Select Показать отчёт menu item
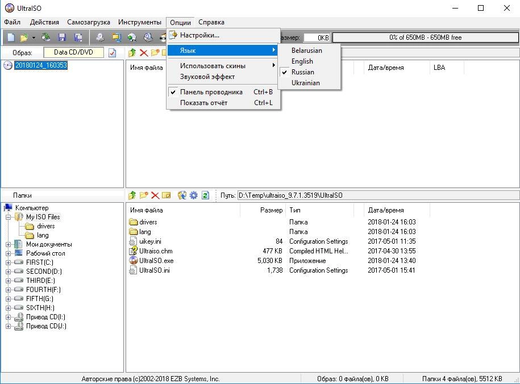 click(223, 103)
